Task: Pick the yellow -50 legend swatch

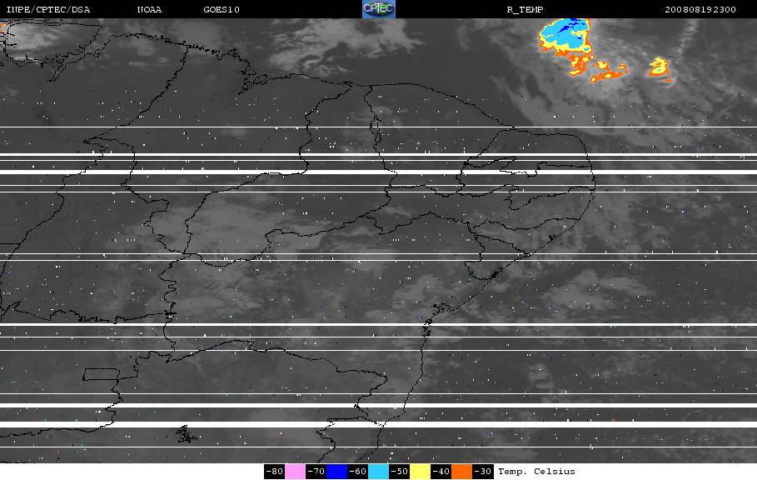Action: pyautogui.click(x=420, y=472)
